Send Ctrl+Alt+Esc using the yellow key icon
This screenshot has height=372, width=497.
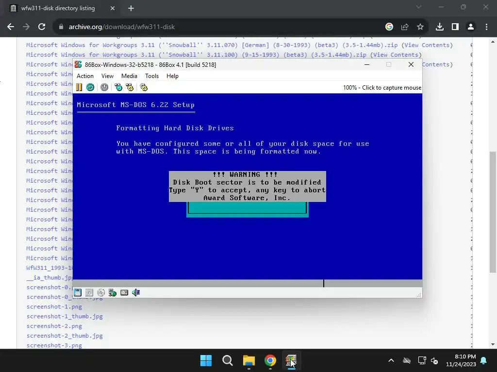(130, 87)
